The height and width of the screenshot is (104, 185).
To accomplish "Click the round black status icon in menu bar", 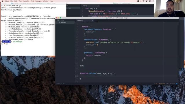I will 138,1.
